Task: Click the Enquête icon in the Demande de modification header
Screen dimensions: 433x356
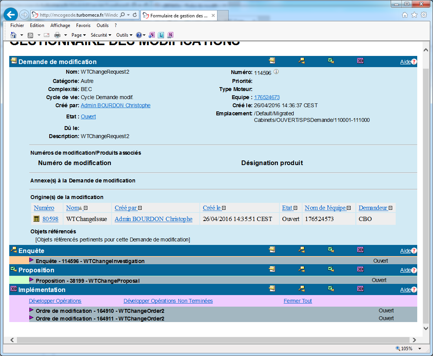Action: tap(302, 61)
